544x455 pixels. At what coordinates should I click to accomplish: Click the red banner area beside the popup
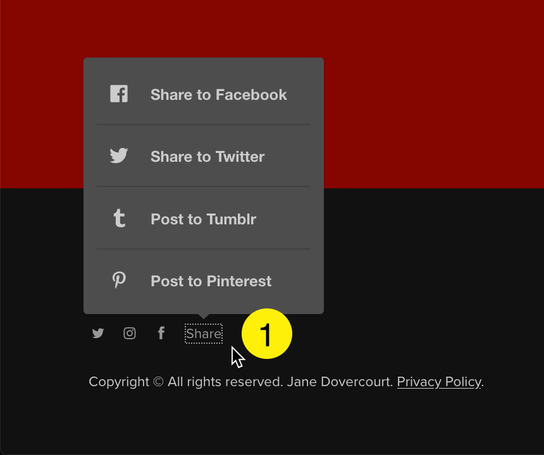pos(434,94)
